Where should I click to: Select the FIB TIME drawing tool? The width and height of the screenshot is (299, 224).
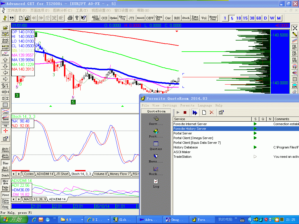coord(295,60)
